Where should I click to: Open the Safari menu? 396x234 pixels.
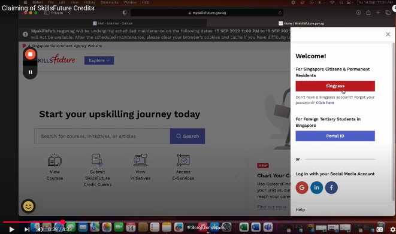[37, 2]
